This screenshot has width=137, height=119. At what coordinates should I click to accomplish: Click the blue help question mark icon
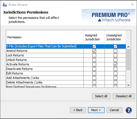(129, 110)
